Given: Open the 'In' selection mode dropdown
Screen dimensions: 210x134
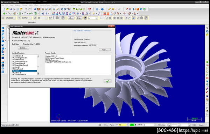Looking at the screenshot, I should pos(97,18).
